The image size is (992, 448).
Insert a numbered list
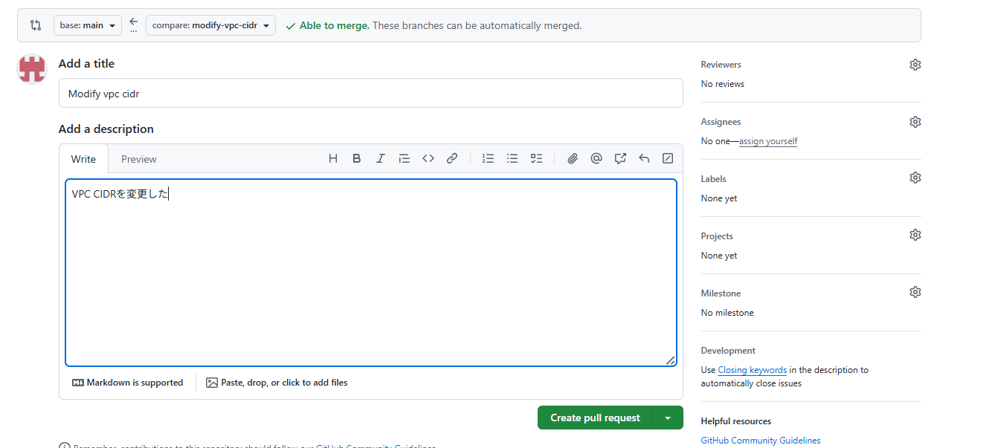click(488, 158)
